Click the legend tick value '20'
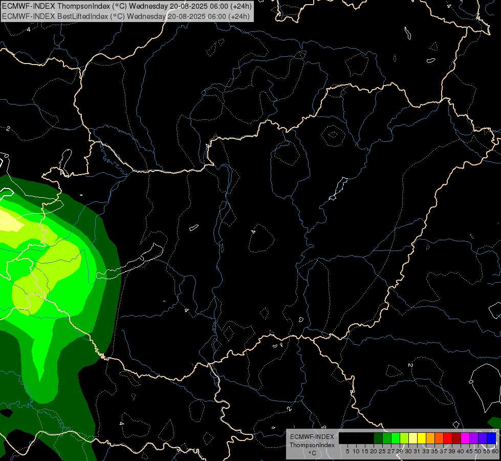 click(374, 451)
